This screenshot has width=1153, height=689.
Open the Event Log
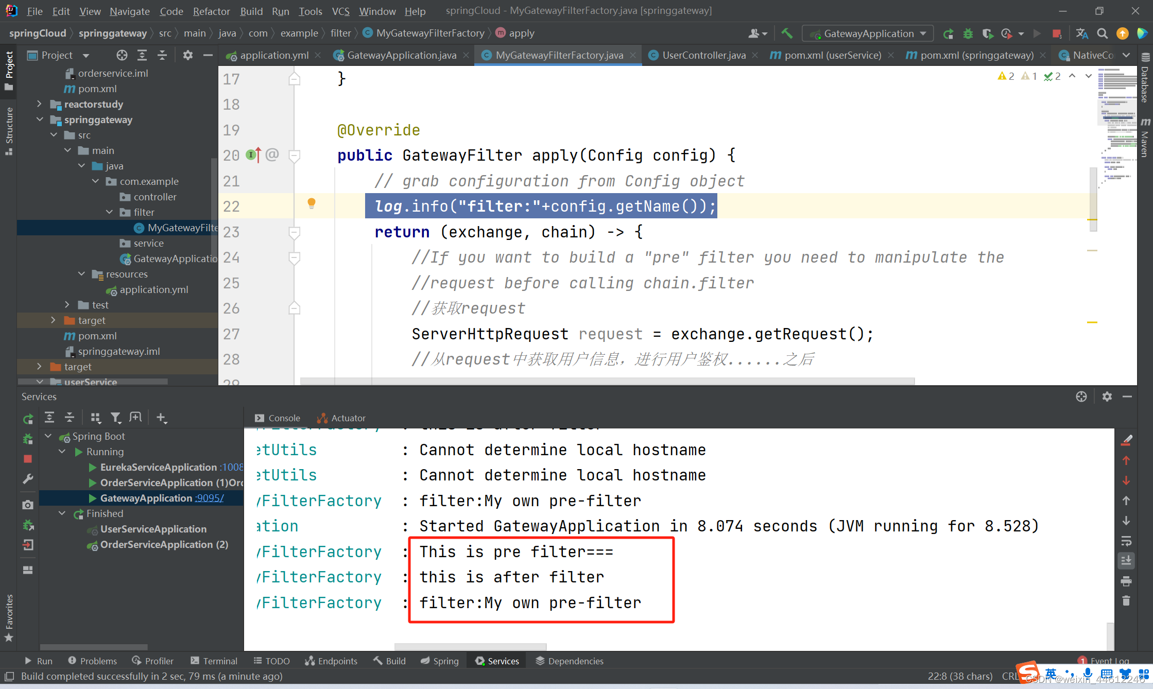click(1104, 661)
